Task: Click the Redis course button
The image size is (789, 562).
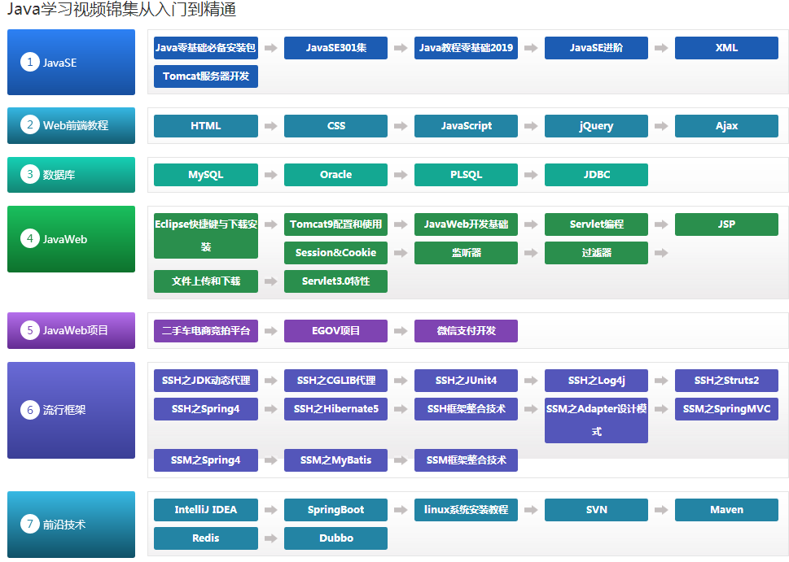Action: [x=206, y=538]
